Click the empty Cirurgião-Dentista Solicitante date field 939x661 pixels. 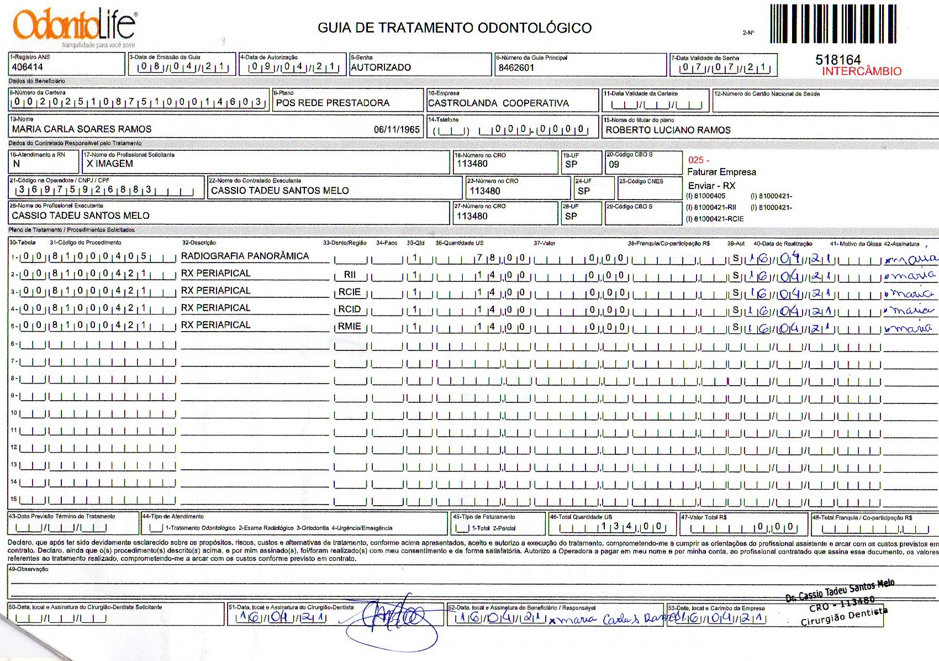pos(62,618)
